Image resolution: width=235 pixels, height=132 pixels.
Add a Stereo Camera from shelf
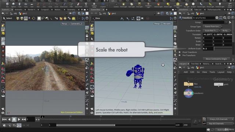point(230,5)
